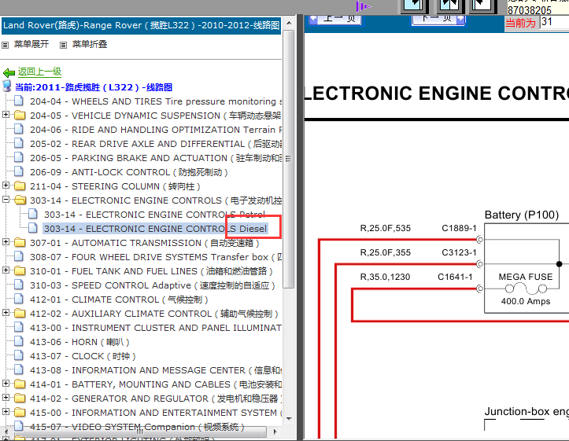Open 310-03 SPEED CONTROL Adaptive entry
The image size is (569, 441).
[153, 285]
